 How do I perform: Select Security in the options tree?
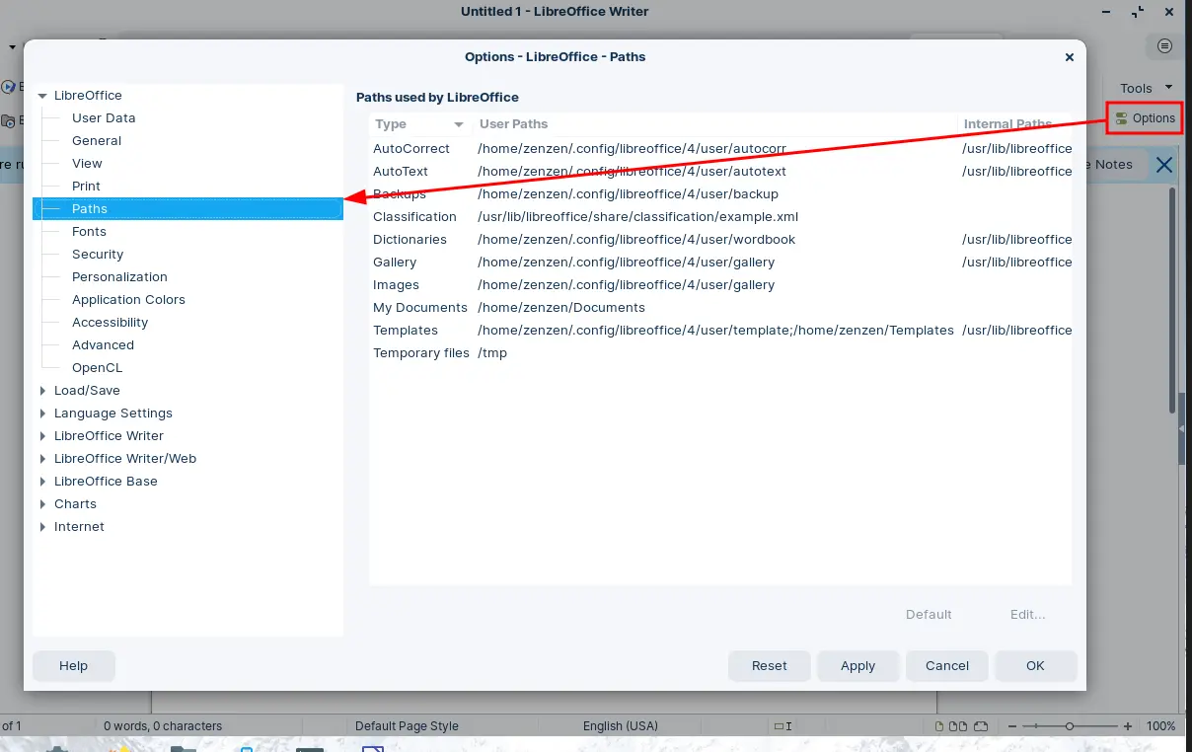coord(98,255)
